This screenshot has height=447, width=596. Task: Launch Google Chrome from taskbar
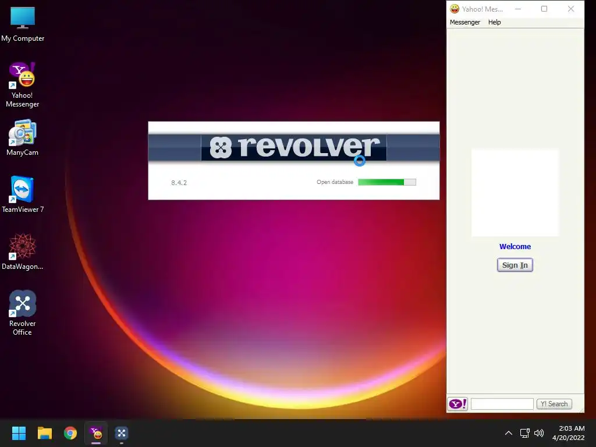tap(70, 433)
